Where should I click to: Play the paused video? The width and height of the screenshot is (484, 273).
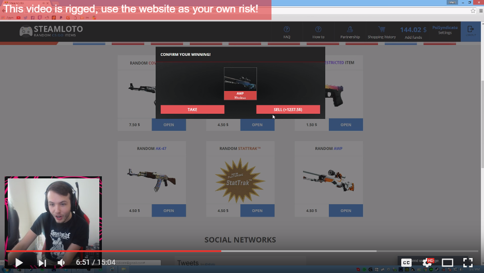[x=19, y=263]
